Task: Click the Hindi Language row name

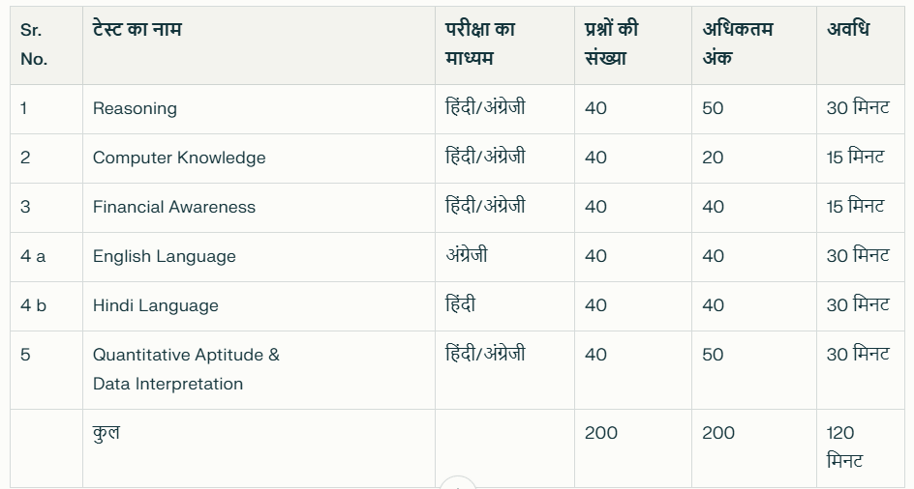Action: tap(156, 305)
